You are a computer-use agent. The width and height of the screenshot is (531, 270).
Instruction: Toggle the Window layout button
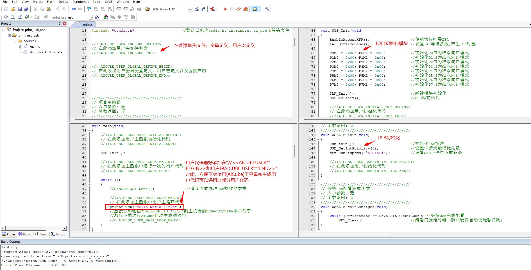(x=255, y=9)
